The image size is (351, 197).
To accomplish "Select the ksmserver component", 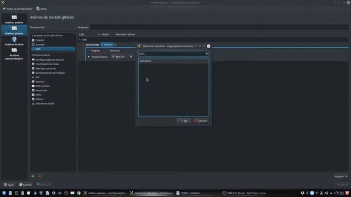I will pos(41,90).
